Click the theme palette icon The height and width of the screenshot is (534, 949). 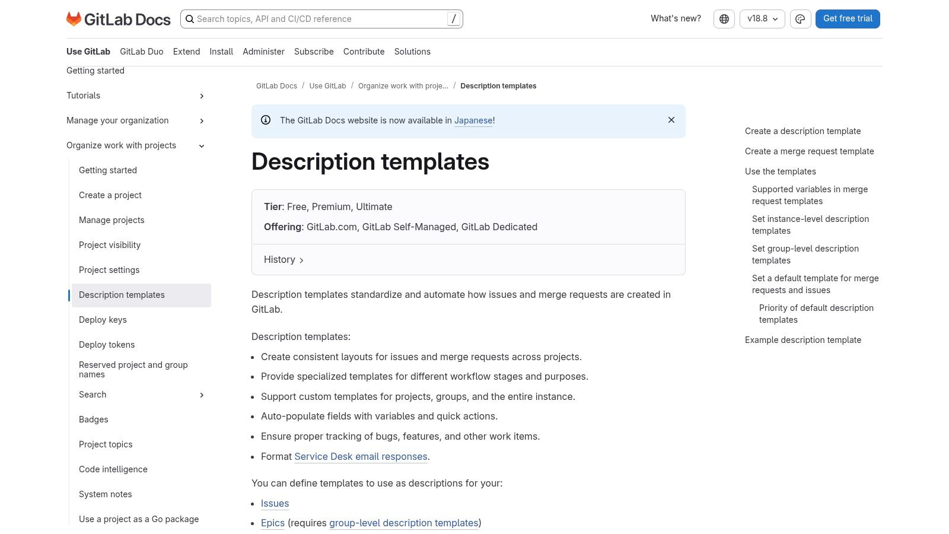[x=800, y=18]
